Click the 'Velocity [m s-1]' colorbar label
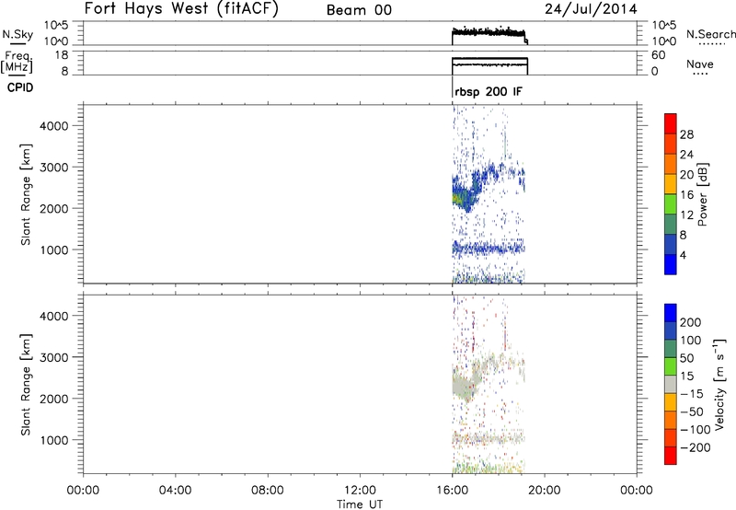 (x=719, y=384)
